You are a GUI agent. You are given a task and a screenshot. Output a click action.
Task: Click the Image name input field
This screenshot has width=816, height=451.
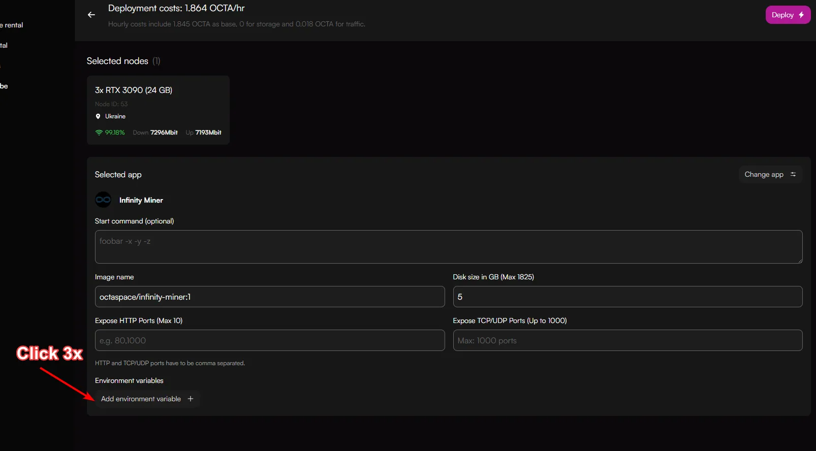270,297
